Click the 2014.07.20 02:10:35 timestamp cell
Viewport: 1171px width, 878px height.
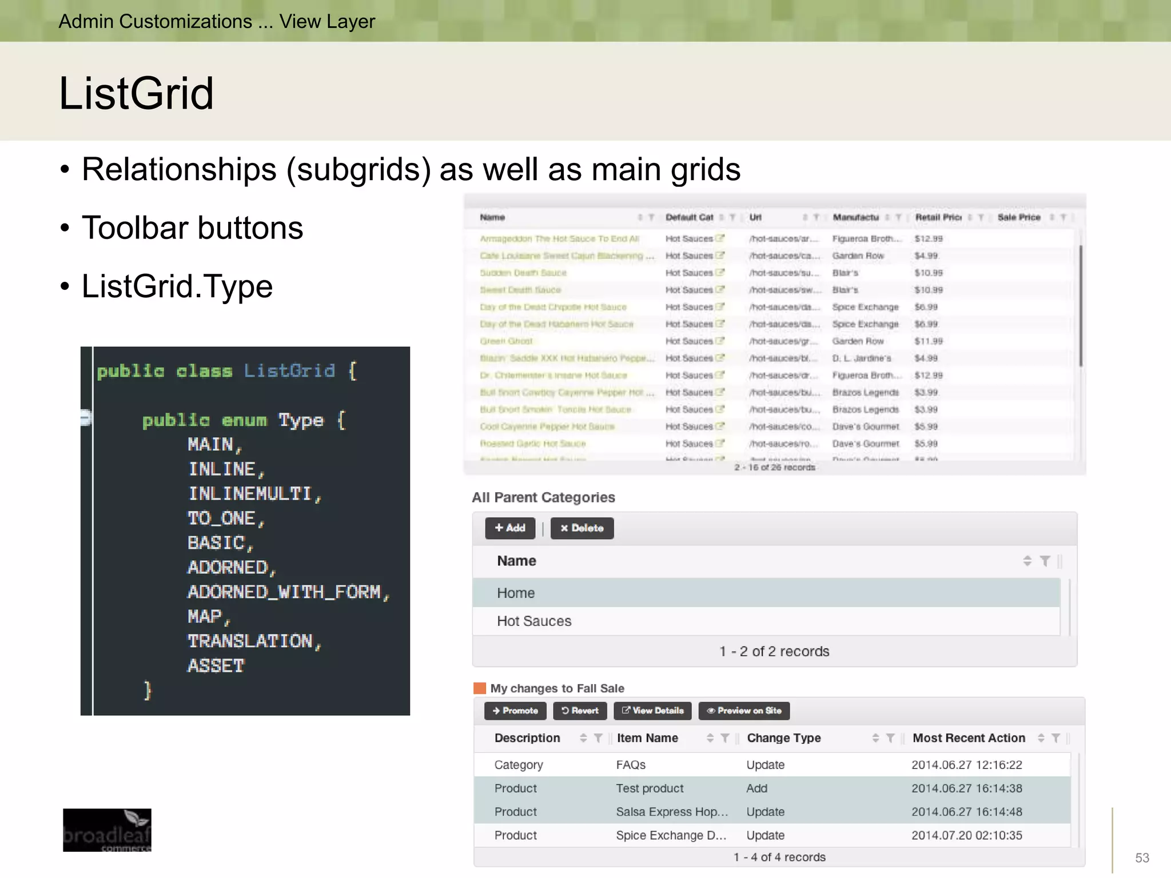coord(966,835)
